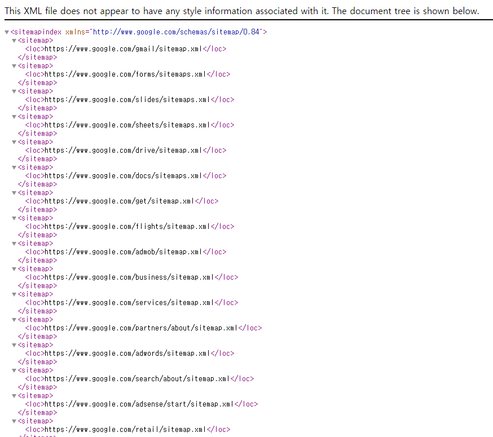Click the loc URL text for adsense/start/sitemap.xml
493x437 pixels.
tap(139, 404)
